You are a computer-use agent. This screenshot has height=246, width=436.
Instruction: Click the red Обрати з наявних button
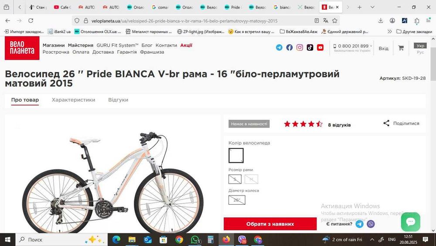(270, 224)
